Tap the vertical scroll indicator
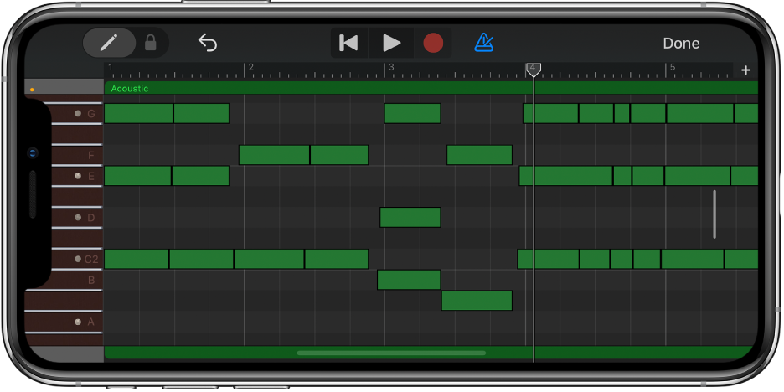Viewport: 784px width, 392px height. coord(714,214)
